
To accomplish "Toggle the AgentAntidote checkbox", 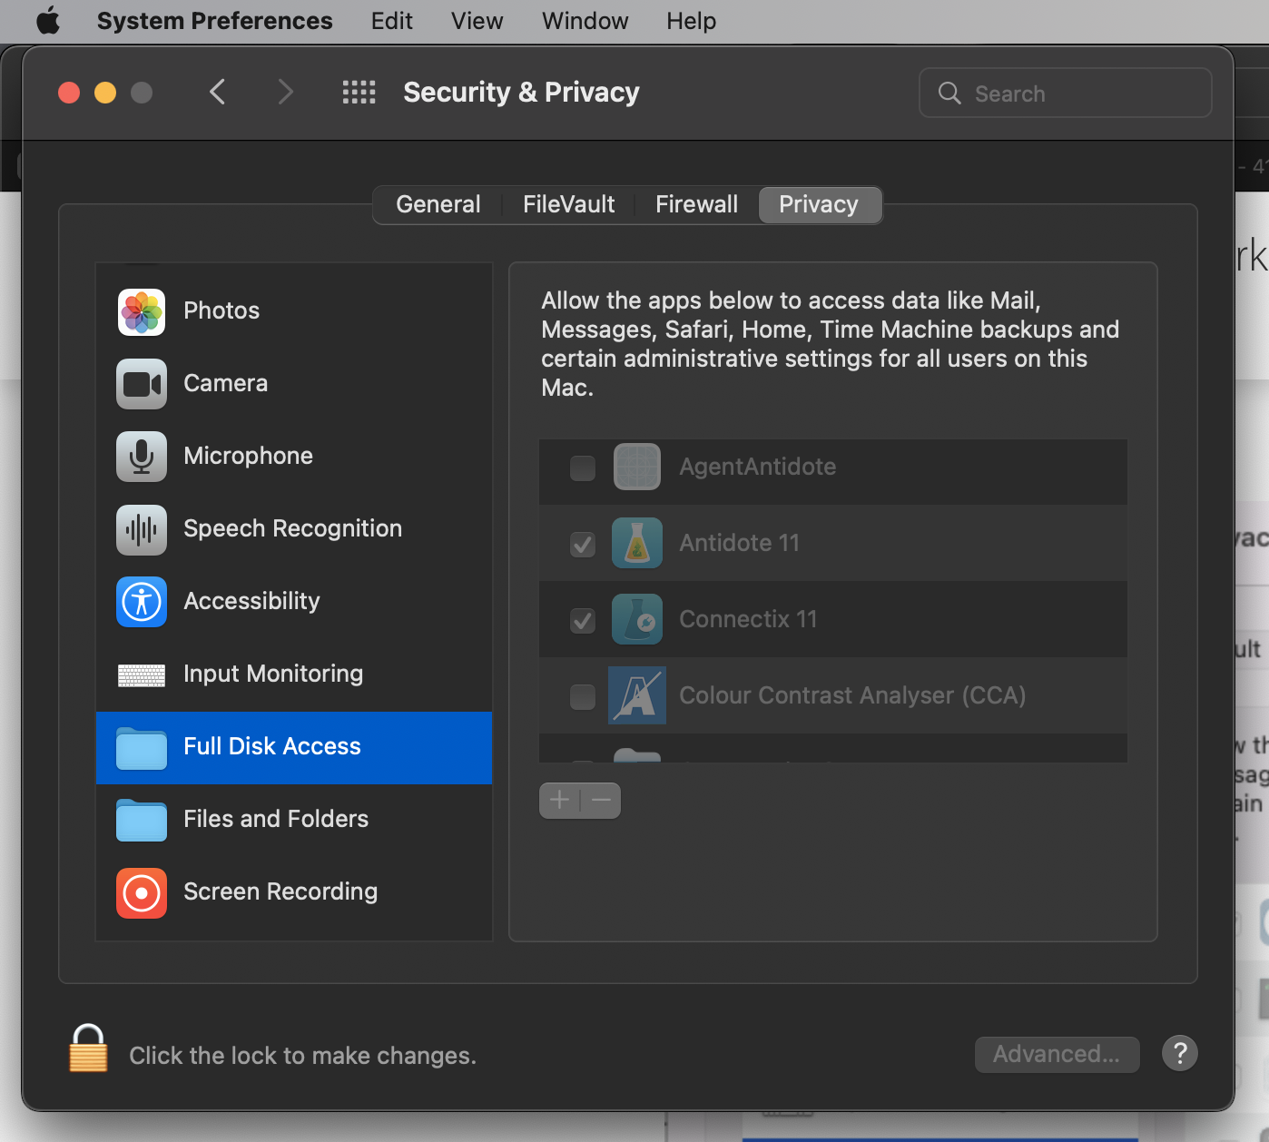I will (583, 468).
